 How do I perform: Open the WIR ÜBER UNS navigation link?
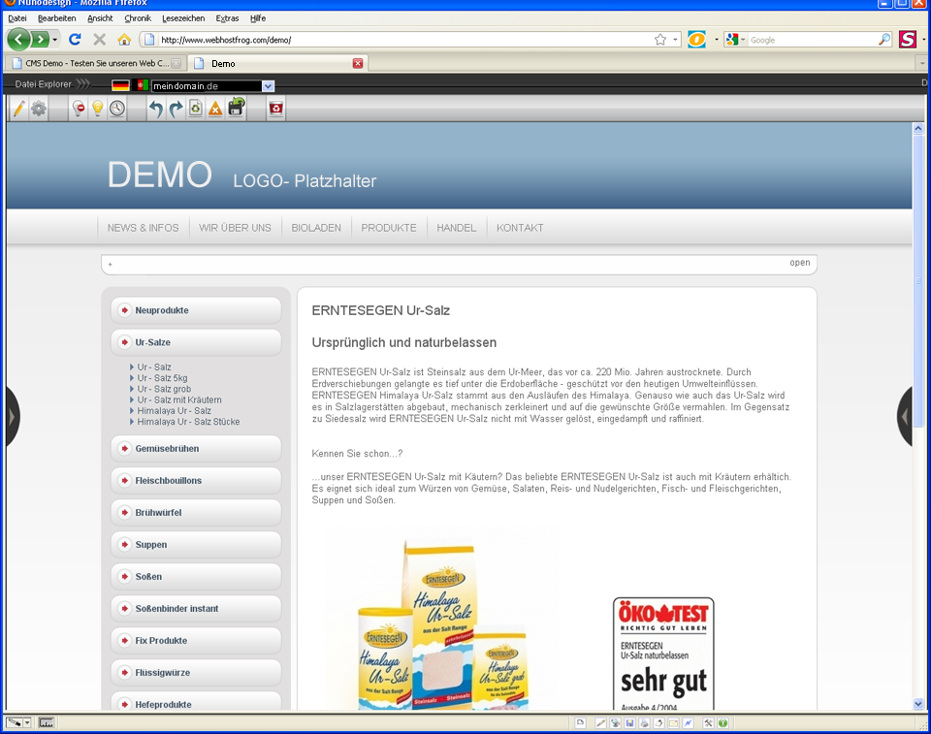coord(235,228)
